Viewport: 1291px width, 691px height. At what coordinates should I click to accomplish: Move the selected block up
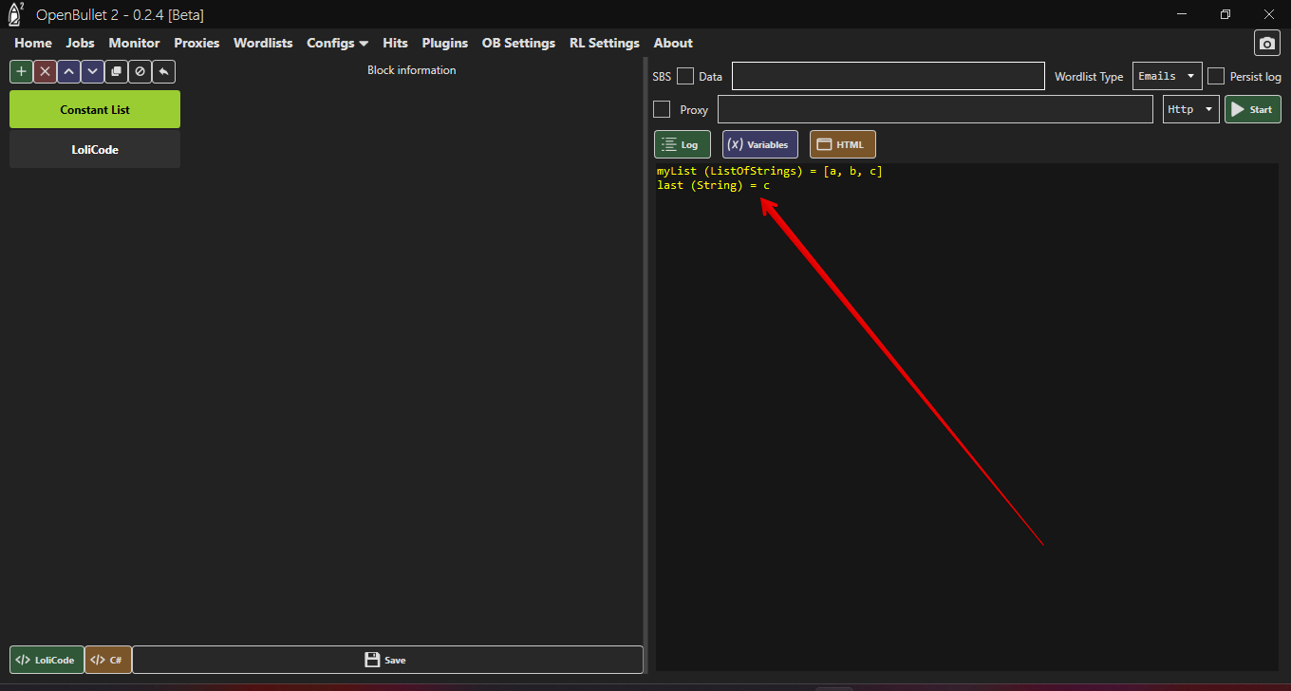[68, 71]
